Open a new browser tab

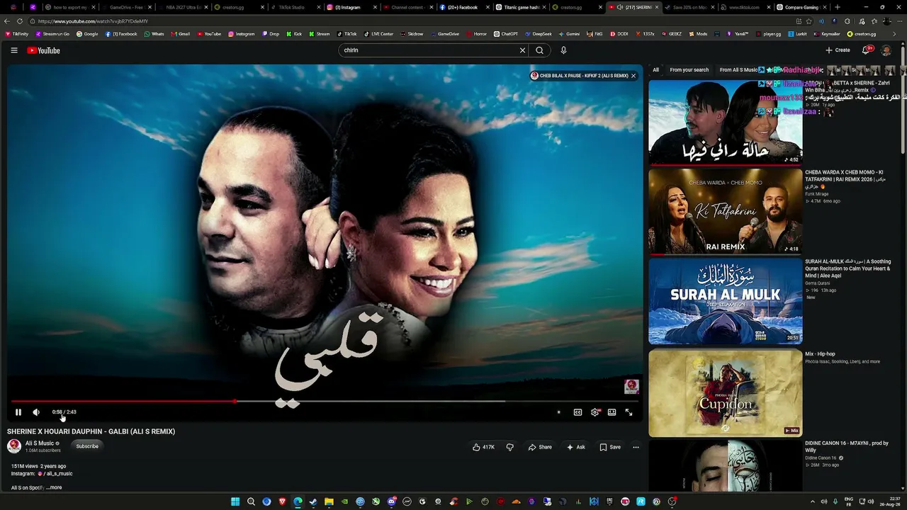[x=838, y=7]
